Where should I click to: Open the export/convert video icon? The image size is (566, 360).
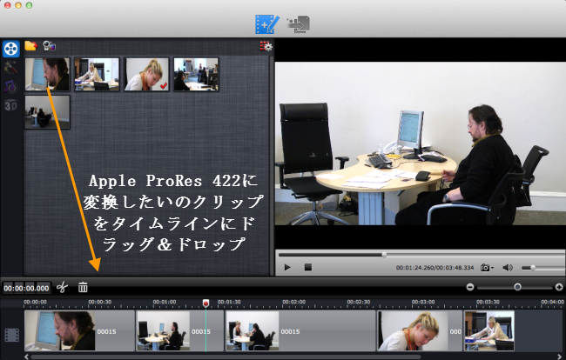(x=299, y=24)
